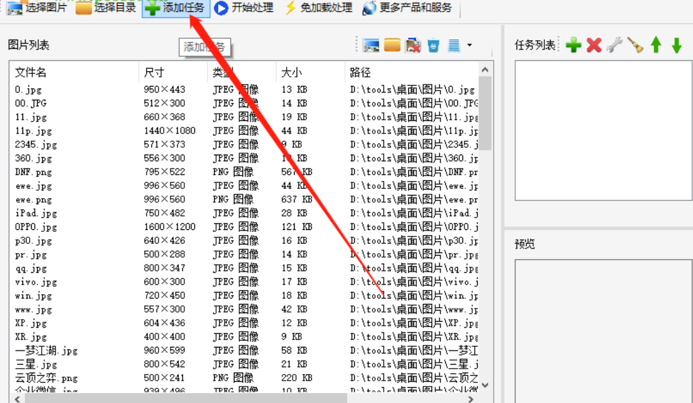Click the blue trash bin icon
Screen dimensions: 693x403
point(433,45)
